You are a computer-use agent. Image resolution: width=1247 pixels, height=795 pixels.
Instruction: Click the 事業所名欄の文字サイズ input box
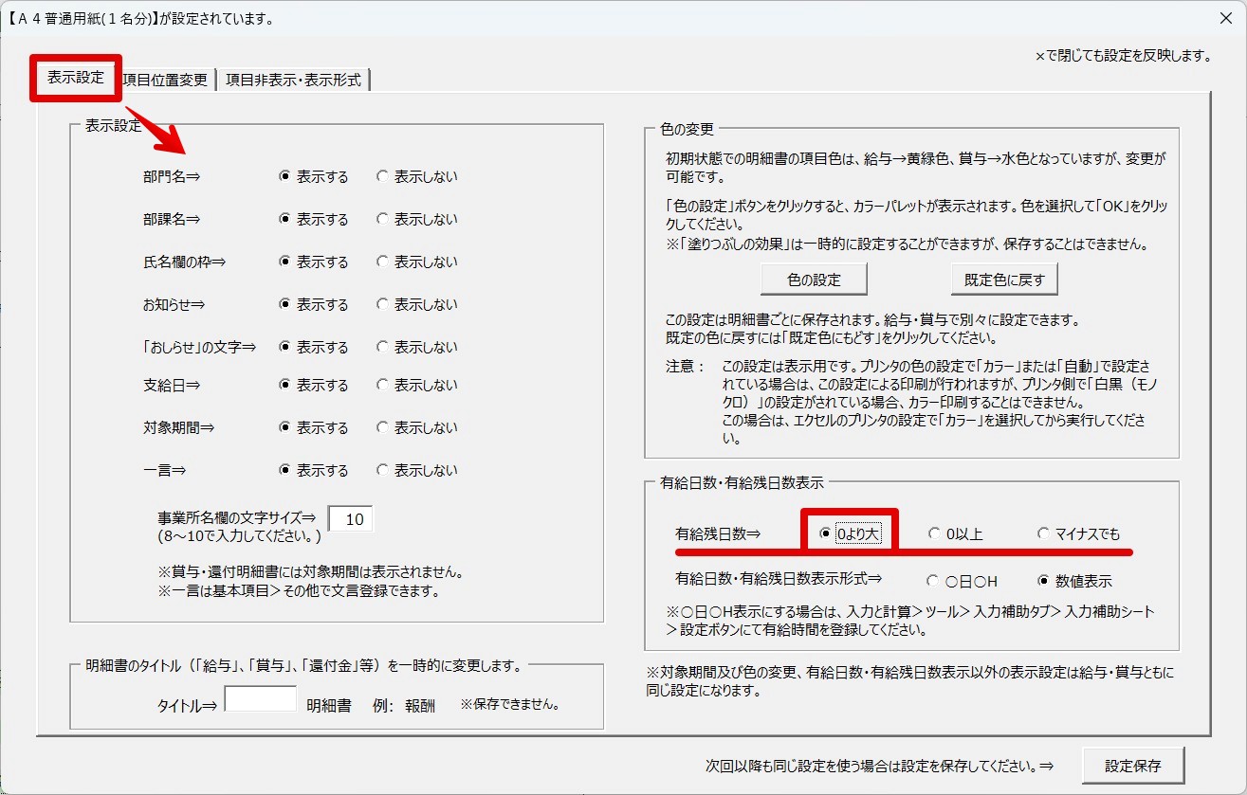pyautogui.click(x=351, y=519)
